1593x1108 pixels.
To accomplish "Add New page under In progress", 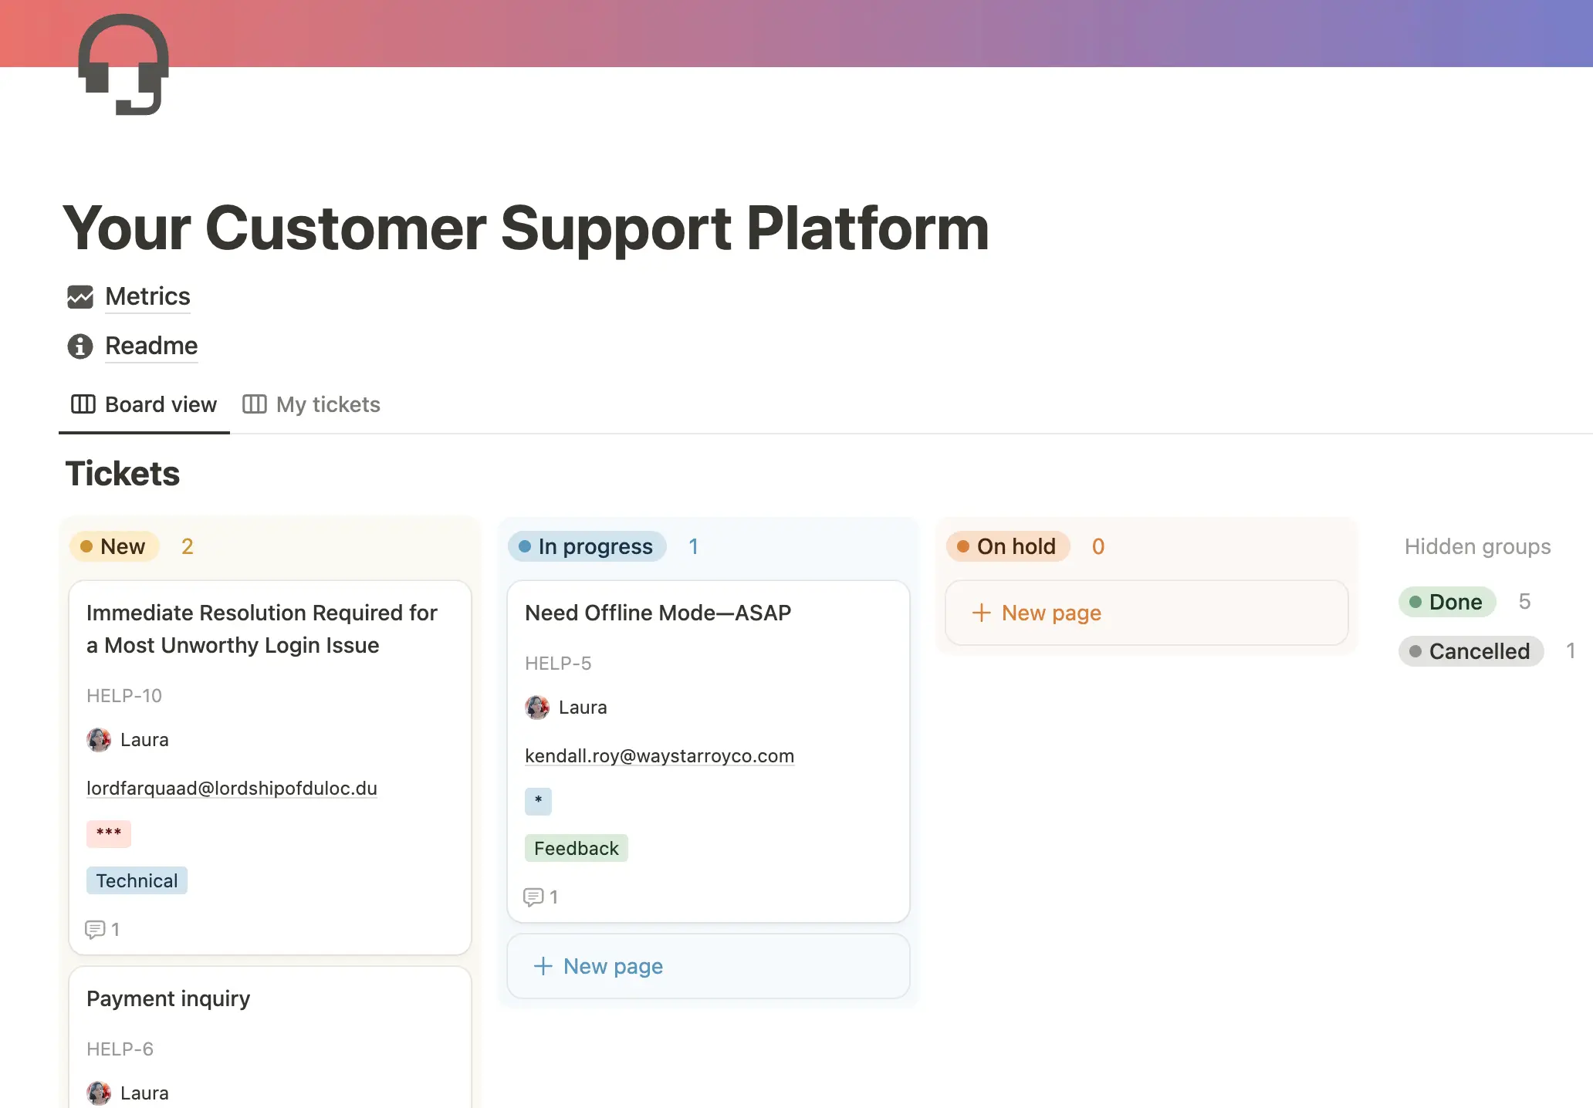I will point(613,966).
